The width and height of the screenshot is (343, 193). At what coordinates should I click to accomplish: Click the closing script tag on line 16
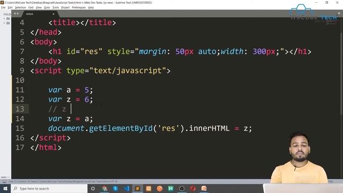click(x=50, y=138)
